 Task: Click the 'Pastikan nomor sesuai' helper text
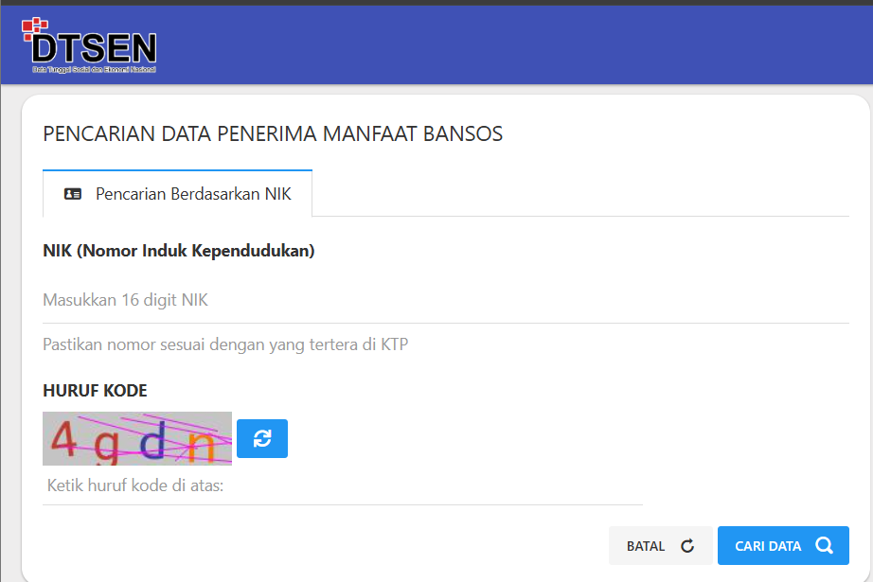tap(225, 345)
